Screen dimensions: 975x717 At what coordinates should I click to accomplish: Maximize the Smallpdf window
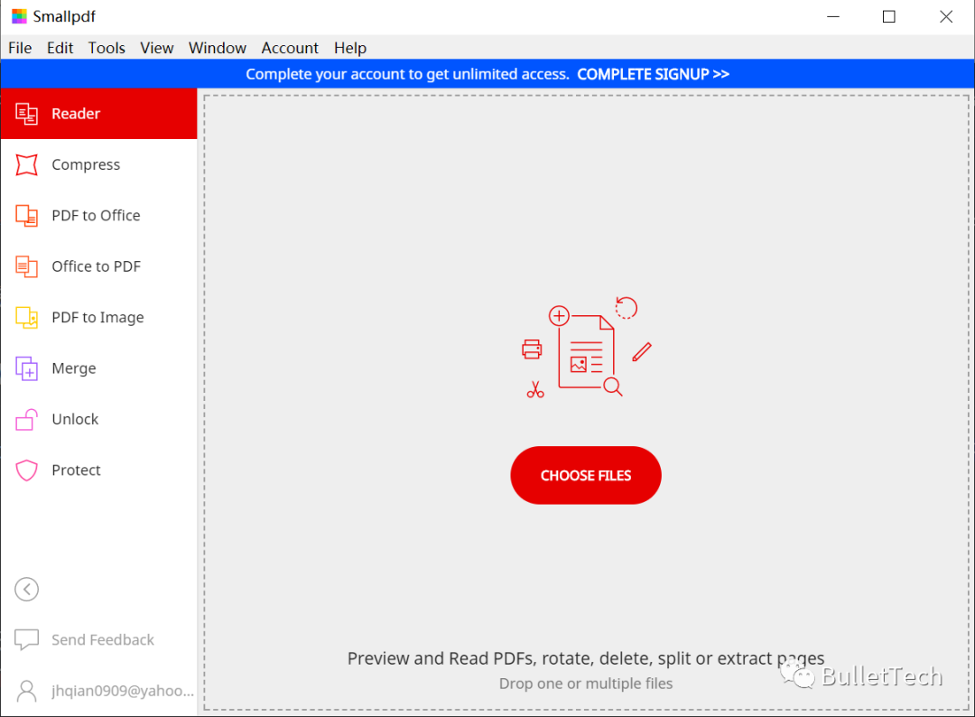click(x=889, y=17)
